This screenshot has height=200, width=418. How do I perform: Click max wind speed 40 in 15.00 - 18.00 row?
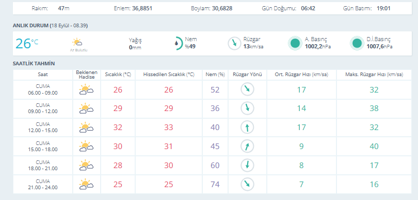pyautogui.click(x=374, y=147)
